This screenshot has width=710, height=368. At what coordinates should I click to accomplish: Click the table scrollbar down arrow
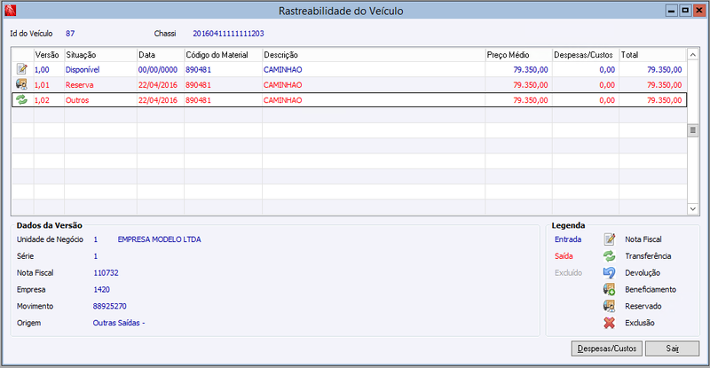[x=693, y=208]
